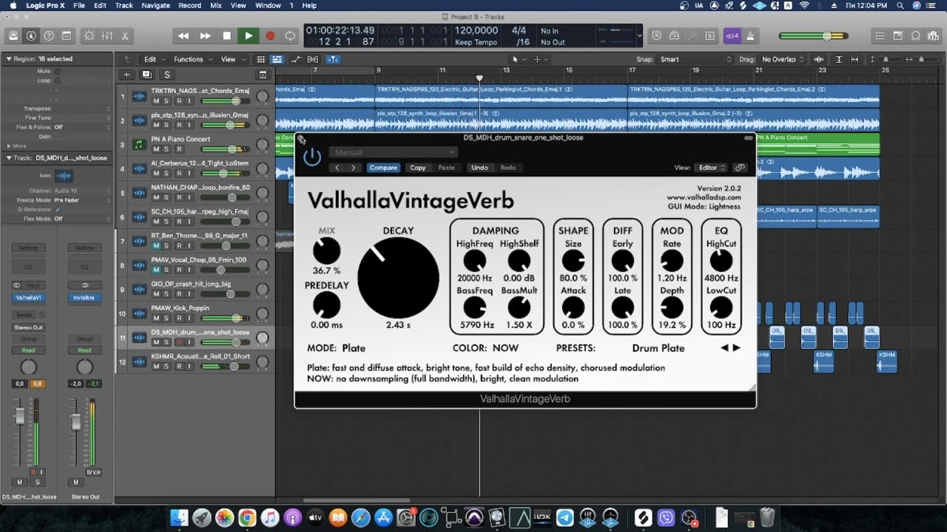Open the plugin preset Manual dropdown
The height and width of the screenshot is (532, 947).
tap(394, 152)
